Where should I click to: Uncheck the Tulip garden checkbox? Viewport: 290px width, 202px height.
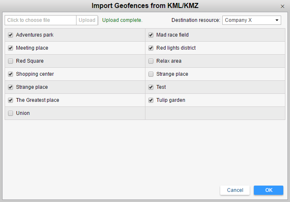coord(151,100)
